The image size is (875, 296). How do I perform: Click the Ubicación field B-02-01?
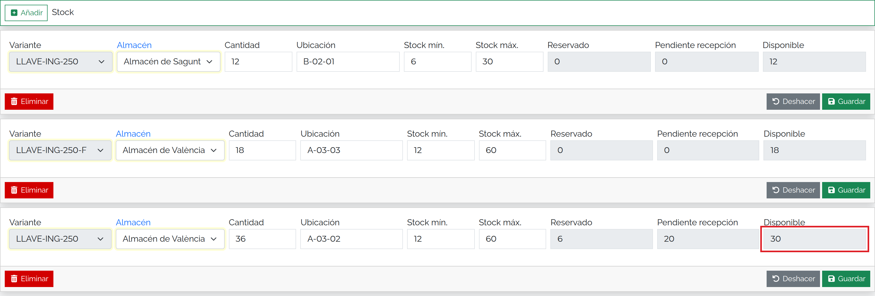[x=348, y=62]
